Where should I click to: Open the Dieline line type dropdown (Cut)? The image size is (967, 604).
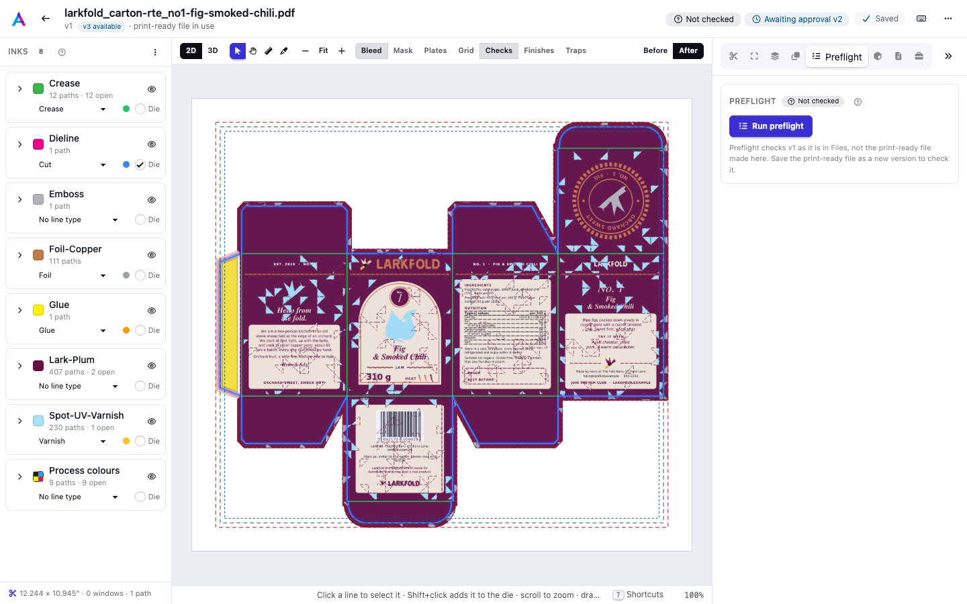tap(73, 164)
